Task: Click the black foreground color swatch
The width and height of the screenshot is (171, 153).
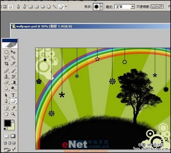Action: [x=8, y=123]
